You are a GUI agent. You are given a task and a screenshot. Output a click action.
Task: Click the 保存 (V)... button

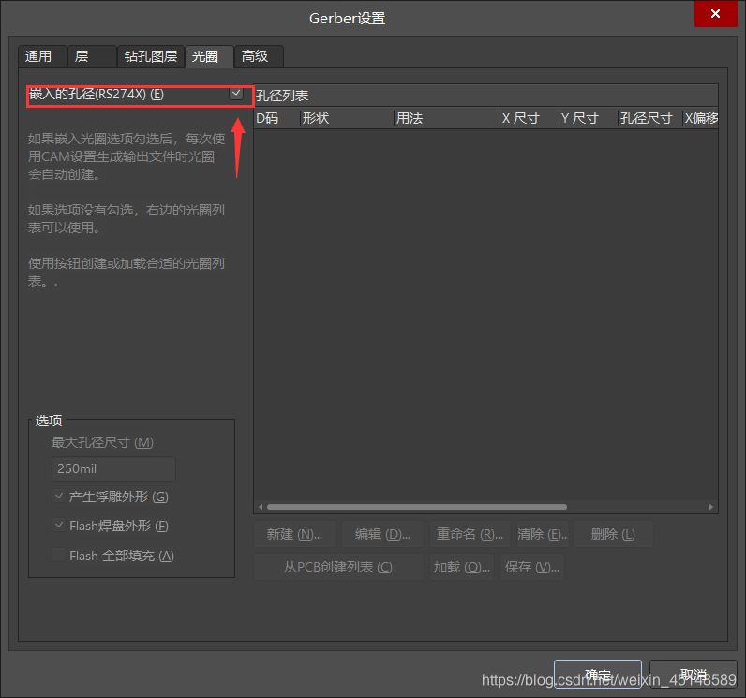point(532,567)
